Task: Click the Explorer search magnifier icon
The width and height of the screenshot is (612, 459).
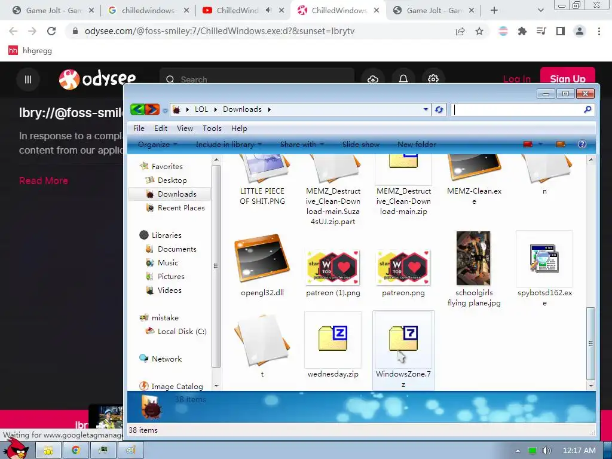Action: [x=587, y=110]
